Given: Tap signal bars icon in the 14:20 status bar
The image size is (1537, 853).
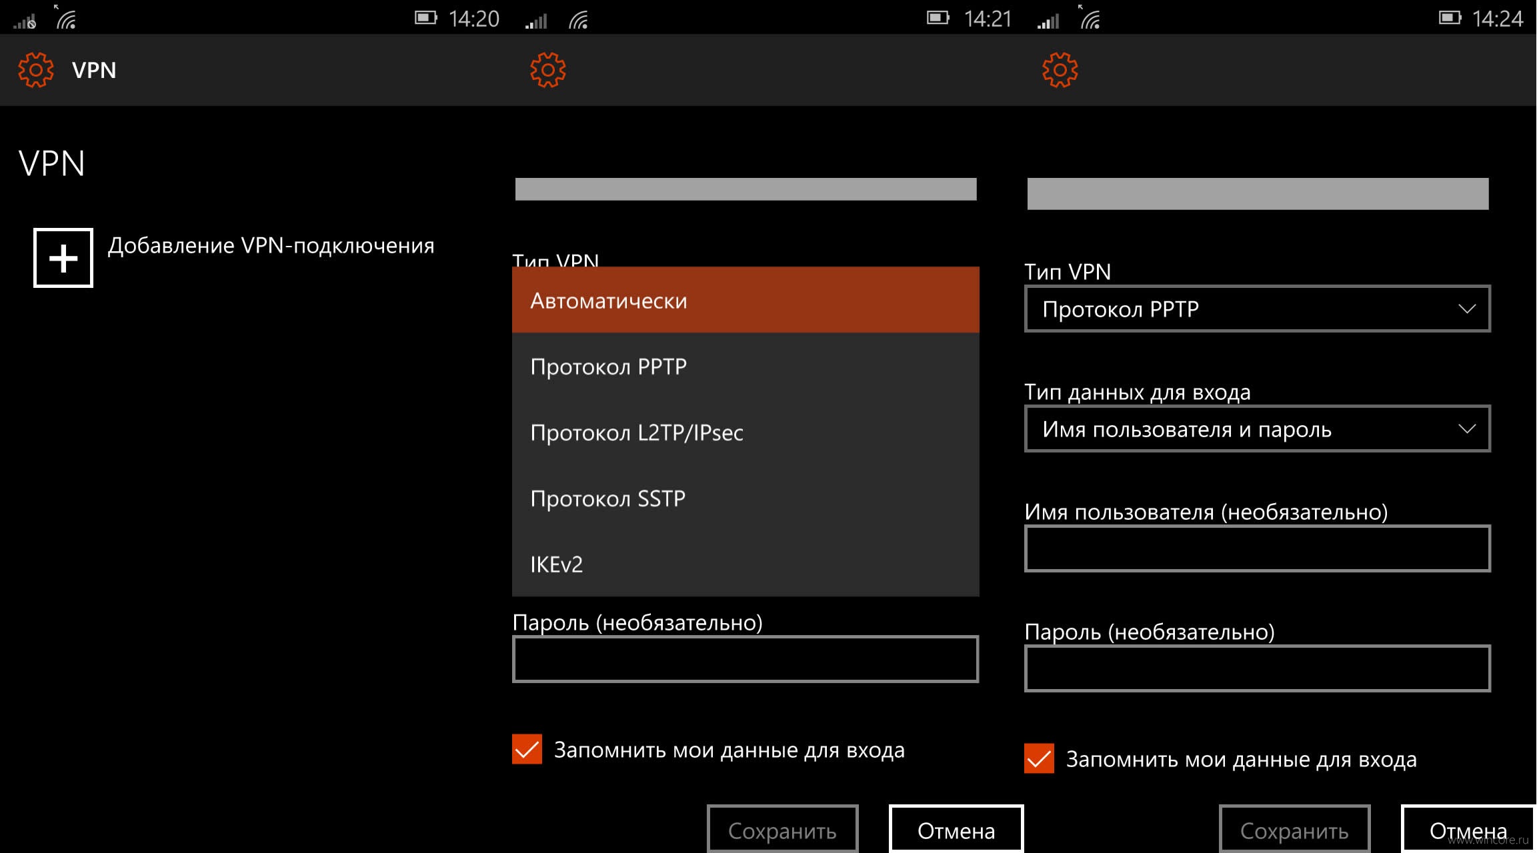Looking at the screenshot, I should pyautogui.click(x=25, y=21).
